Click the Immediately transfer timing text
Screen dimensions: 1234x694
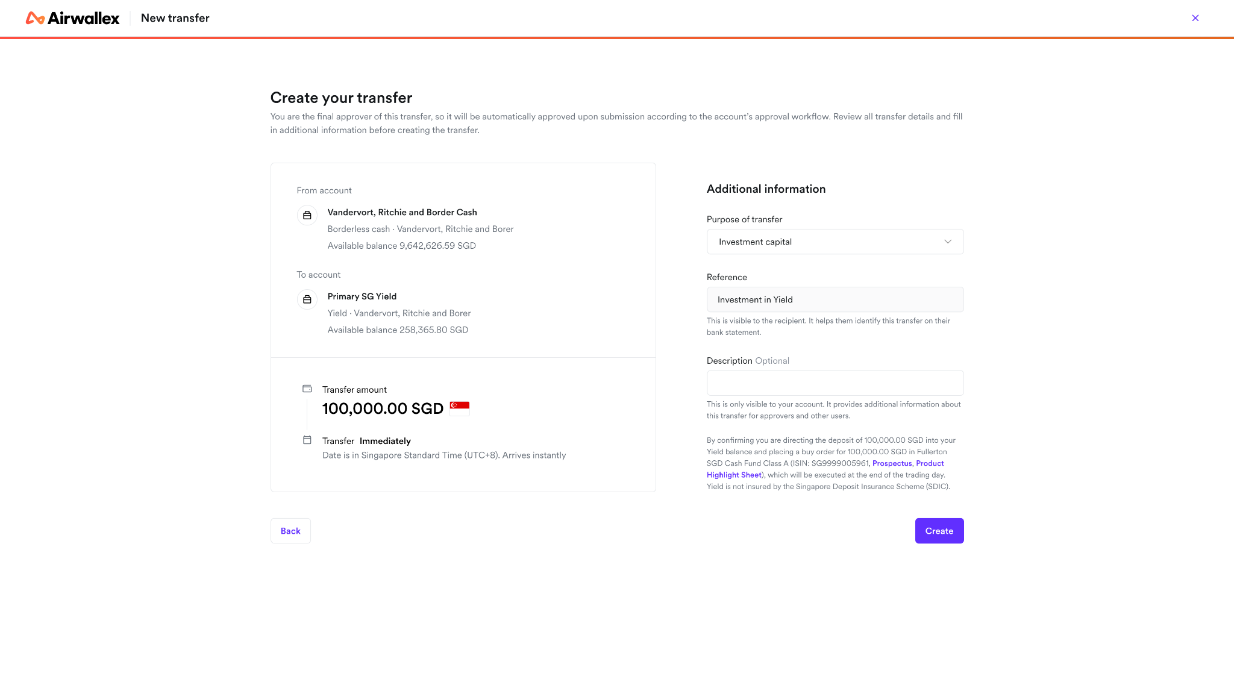(385, 441)
